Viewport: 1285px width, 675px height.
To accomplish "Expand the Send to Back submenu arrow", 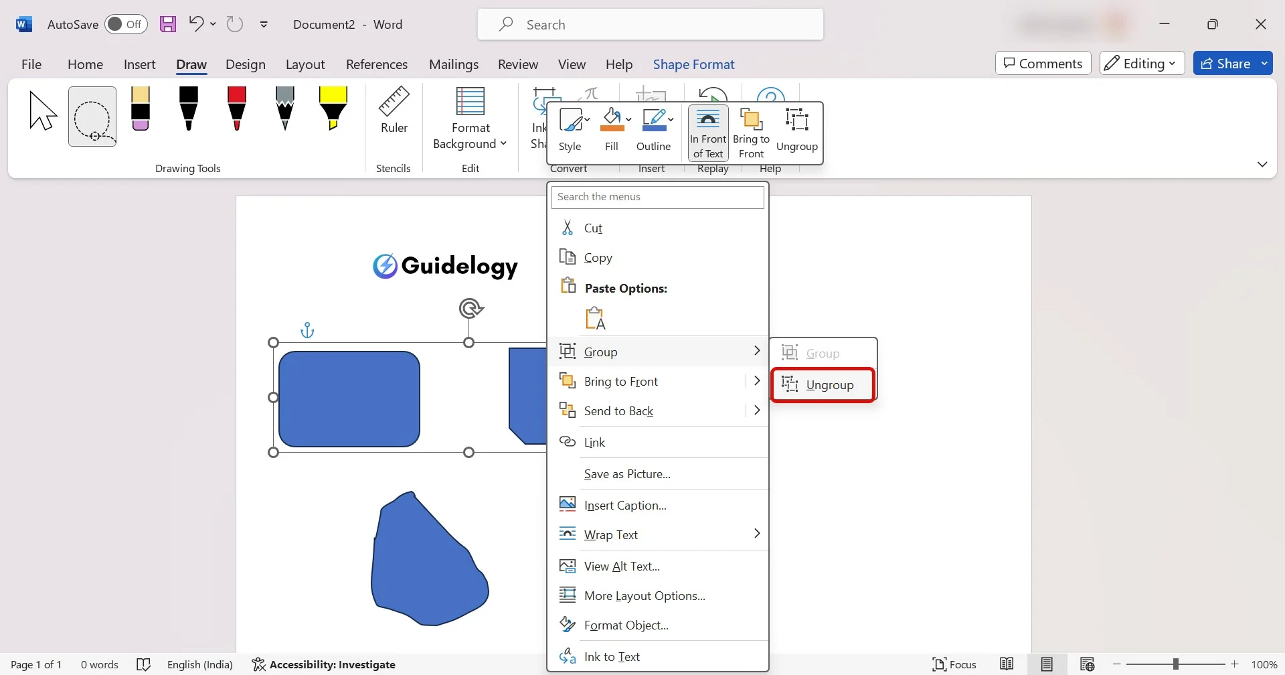I will pos(757,410).
